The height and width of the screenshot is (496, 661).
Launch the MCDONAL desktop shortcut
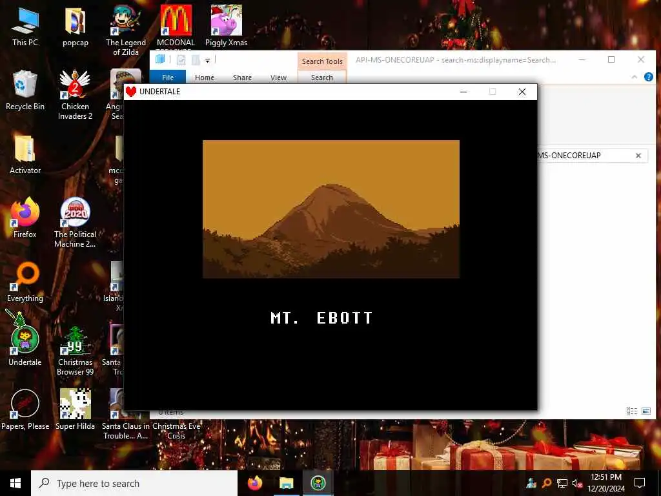[x=176, y=26]
